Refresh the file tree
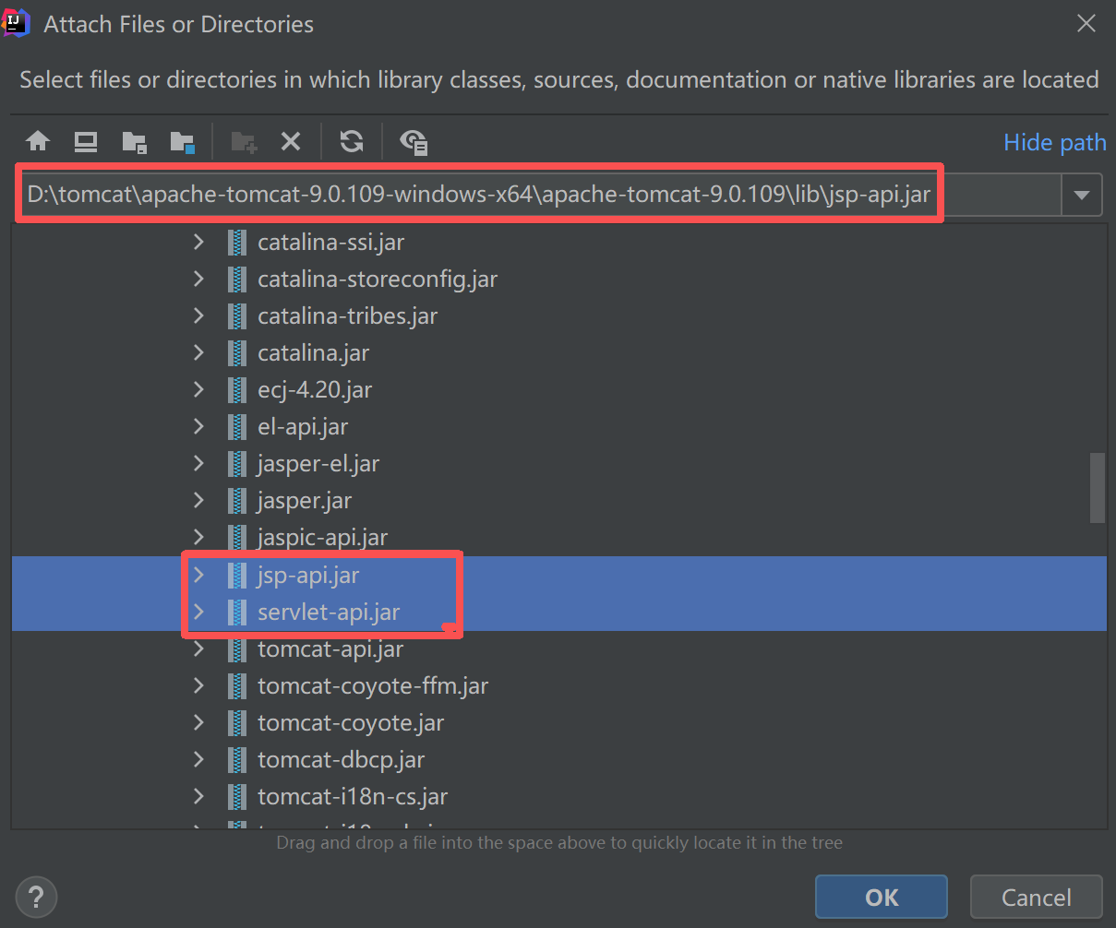This screenshot has width=1116, height=928. [x=352, y=141]
